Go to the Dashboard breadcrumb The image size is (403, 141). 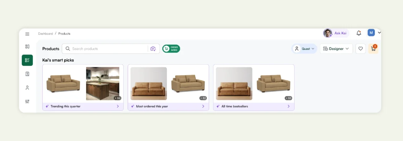coord(46,33)
